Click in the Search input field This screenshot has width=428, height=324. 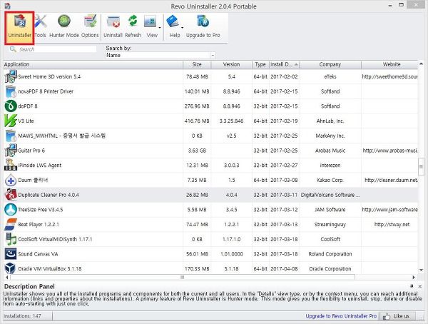click(57, 49)
